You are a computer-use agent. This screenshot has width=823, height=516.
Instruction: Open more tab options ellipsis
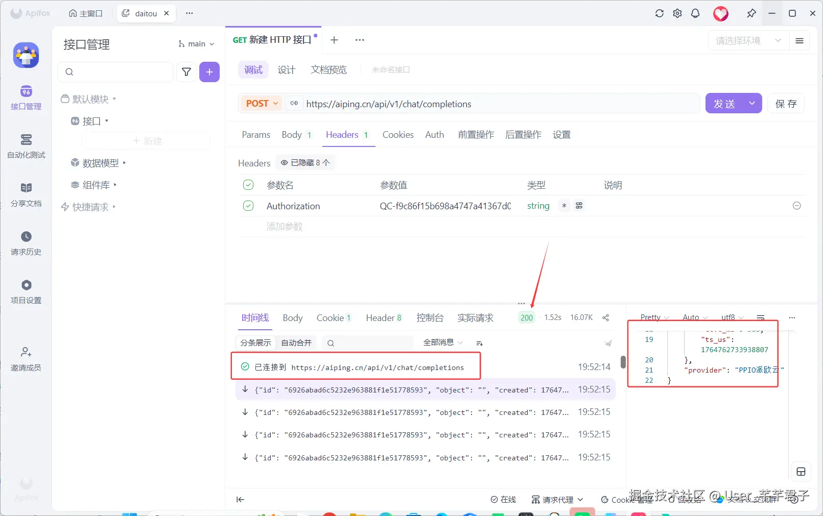pos(360,40)
